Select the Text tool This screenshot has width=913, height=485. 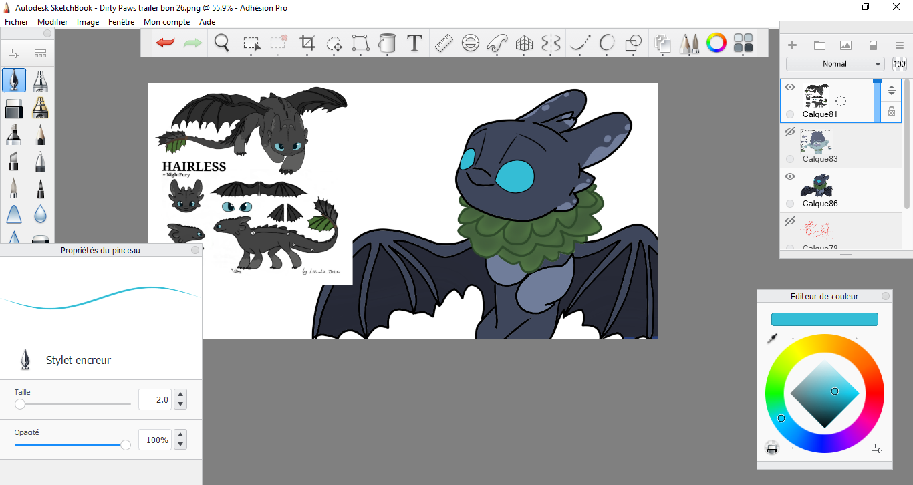pos(414,43)
